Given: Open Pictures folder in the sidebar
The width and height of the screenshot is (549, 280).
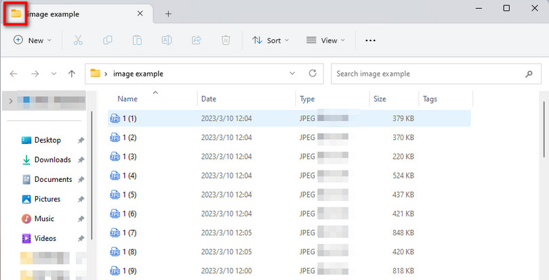Looking at the screenshot, I should point(47,199).
